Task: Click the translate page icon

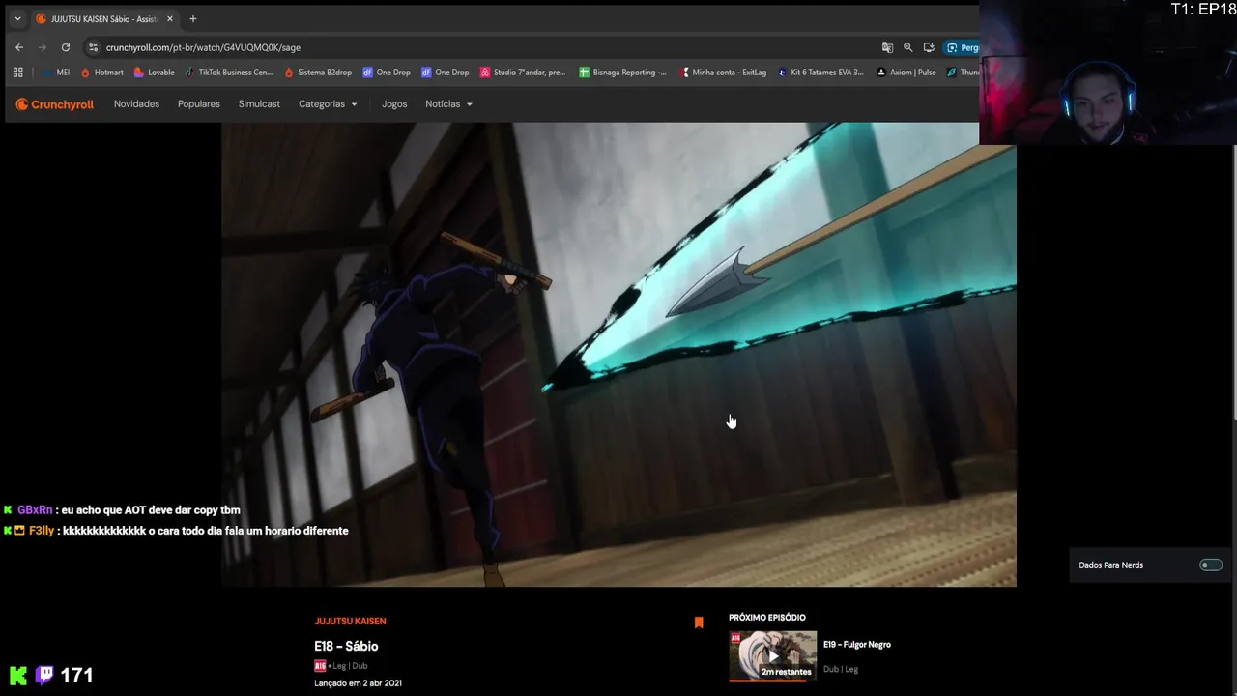Action: (x=887, y=47)
